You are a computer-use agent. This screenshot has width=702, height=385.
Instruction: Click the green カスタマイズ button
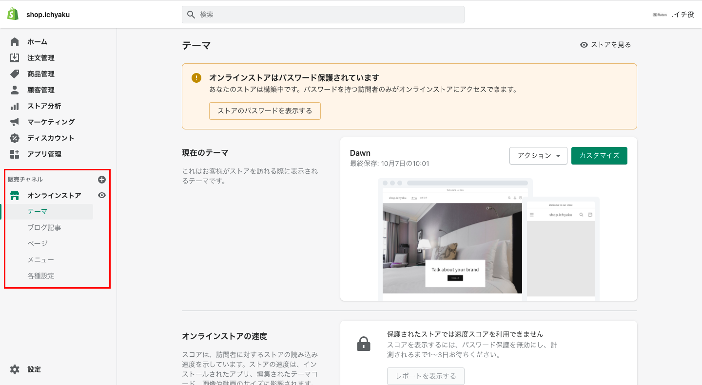599,156
